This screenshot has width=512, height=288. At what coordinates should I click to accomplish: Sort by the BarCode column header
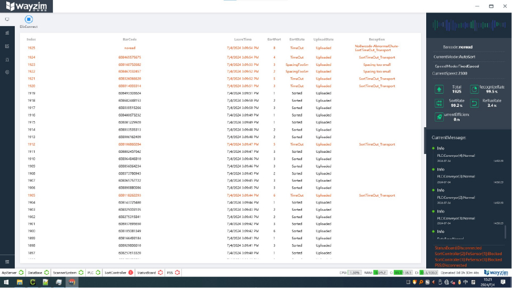coord(130,39)
